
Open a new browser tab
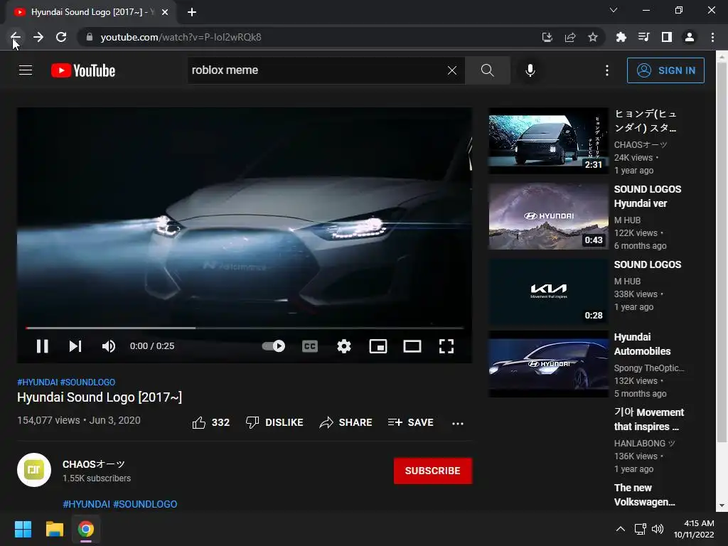192,12
